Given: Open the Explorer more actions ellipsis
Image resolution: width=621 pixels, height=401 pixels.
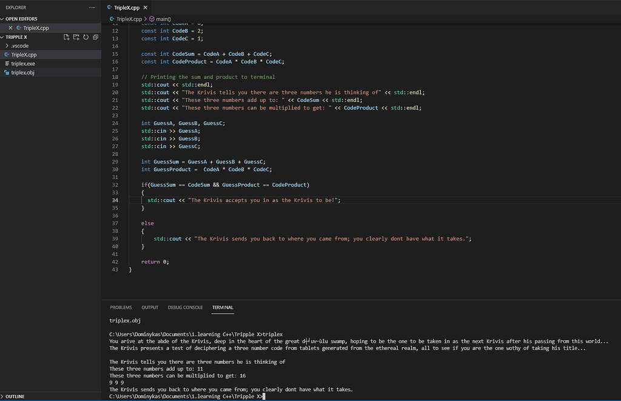Looking at the screenshot, I should 92,7.
